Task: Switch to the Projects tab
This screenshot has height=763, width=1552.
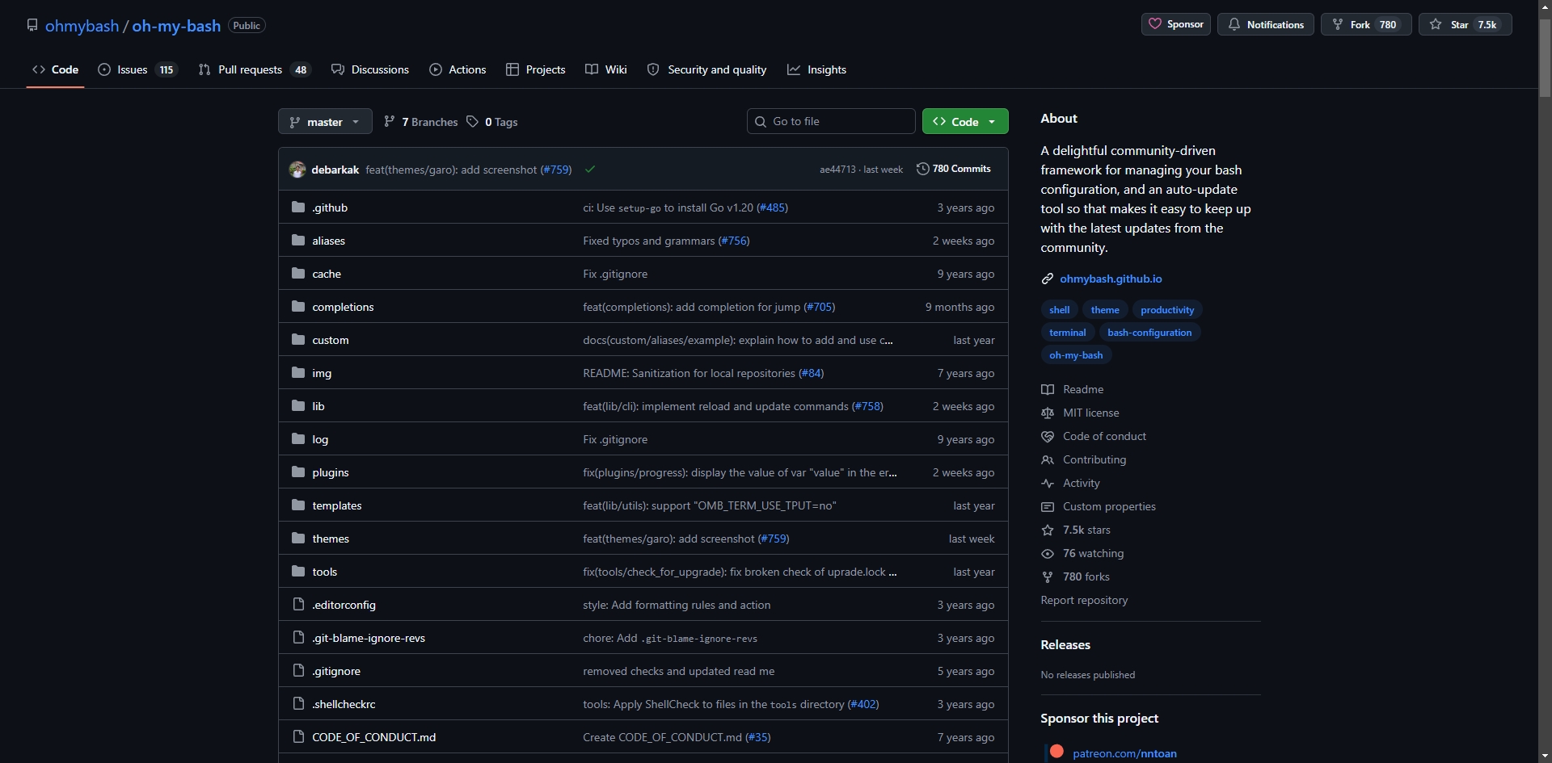Action: coord(535,69)
